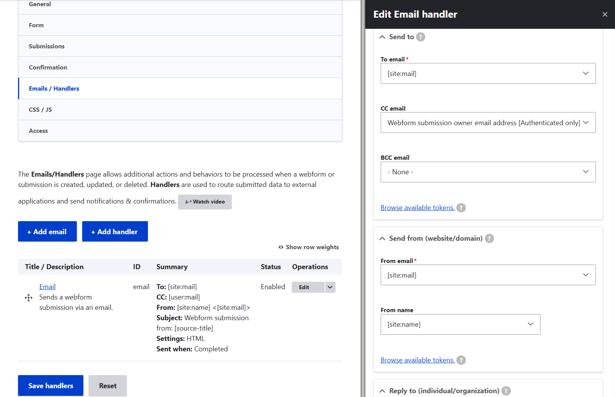Screen dimensions: 615x397
Task: Open the BCC email dropdown
Action: [488, 172]
